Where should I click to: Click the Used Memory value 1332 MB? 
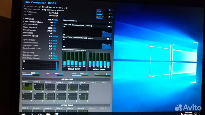(52, 28)
